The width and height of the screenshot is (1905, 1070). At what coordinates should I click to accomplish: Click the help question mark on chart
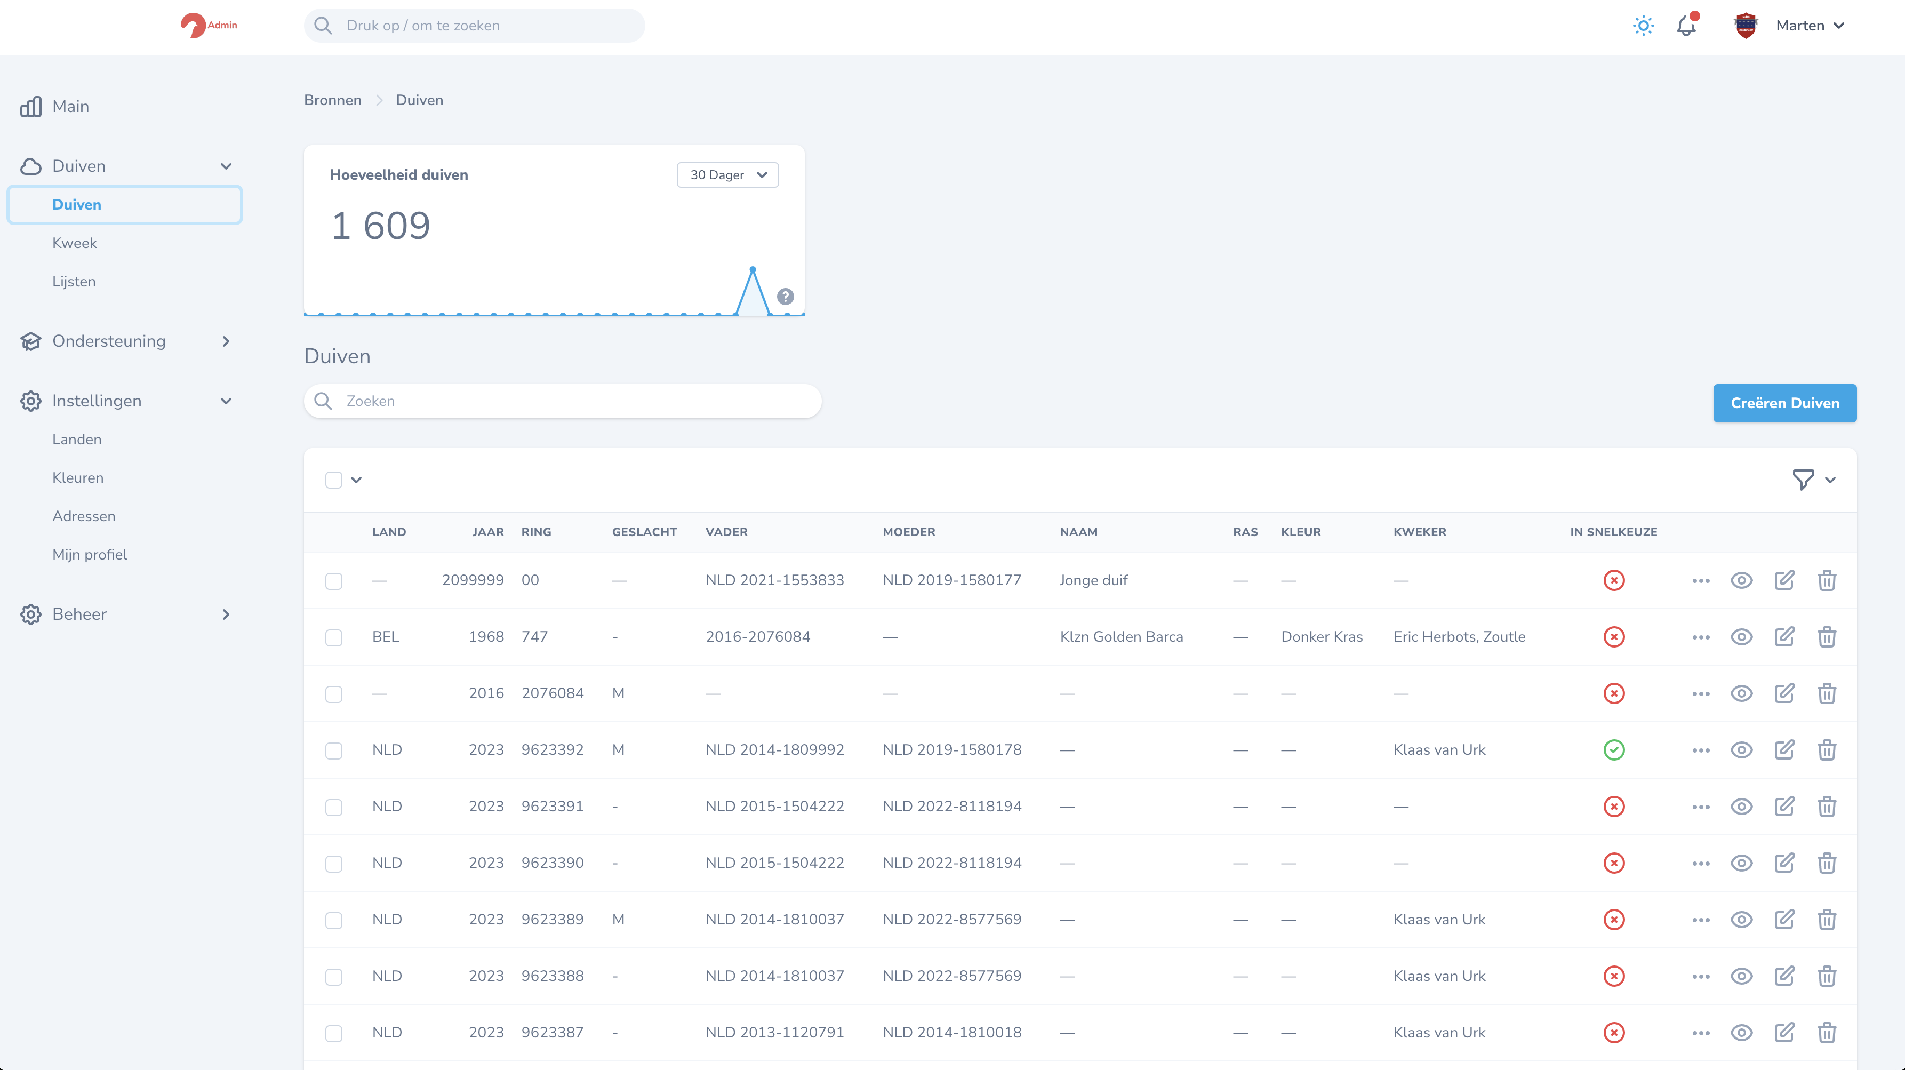pos(786,297)
